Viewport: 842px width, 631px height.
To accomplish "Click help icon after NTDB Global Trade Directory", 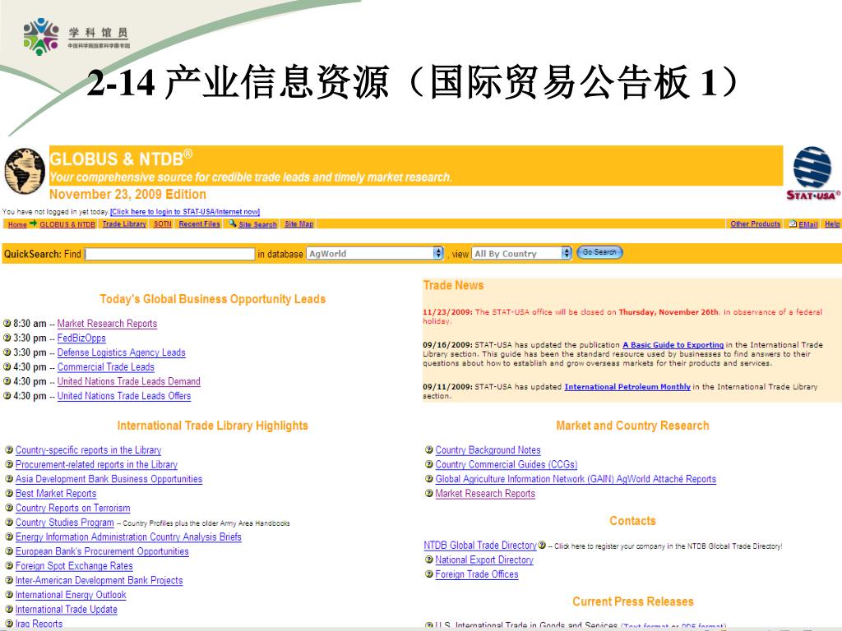I will [x=543, y=545].
